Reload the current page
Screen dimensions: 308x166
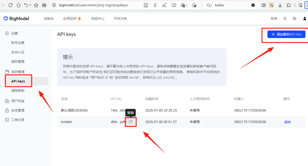(10, 5)
